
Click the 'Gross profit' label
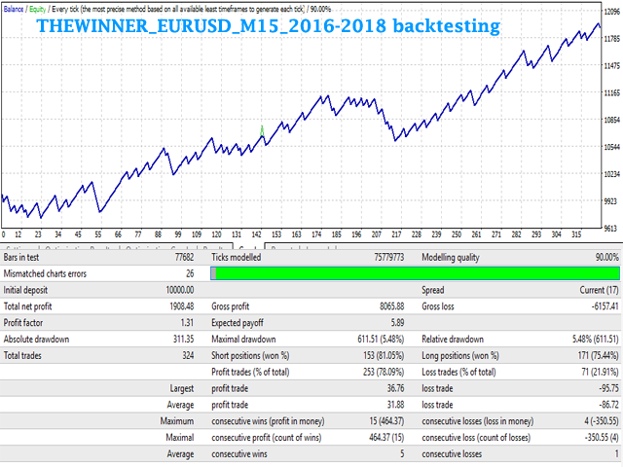pos(230,306)
